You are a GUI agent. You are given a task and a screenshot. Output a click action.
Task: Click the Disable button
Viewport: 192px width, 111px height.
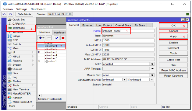coord(173,43)
